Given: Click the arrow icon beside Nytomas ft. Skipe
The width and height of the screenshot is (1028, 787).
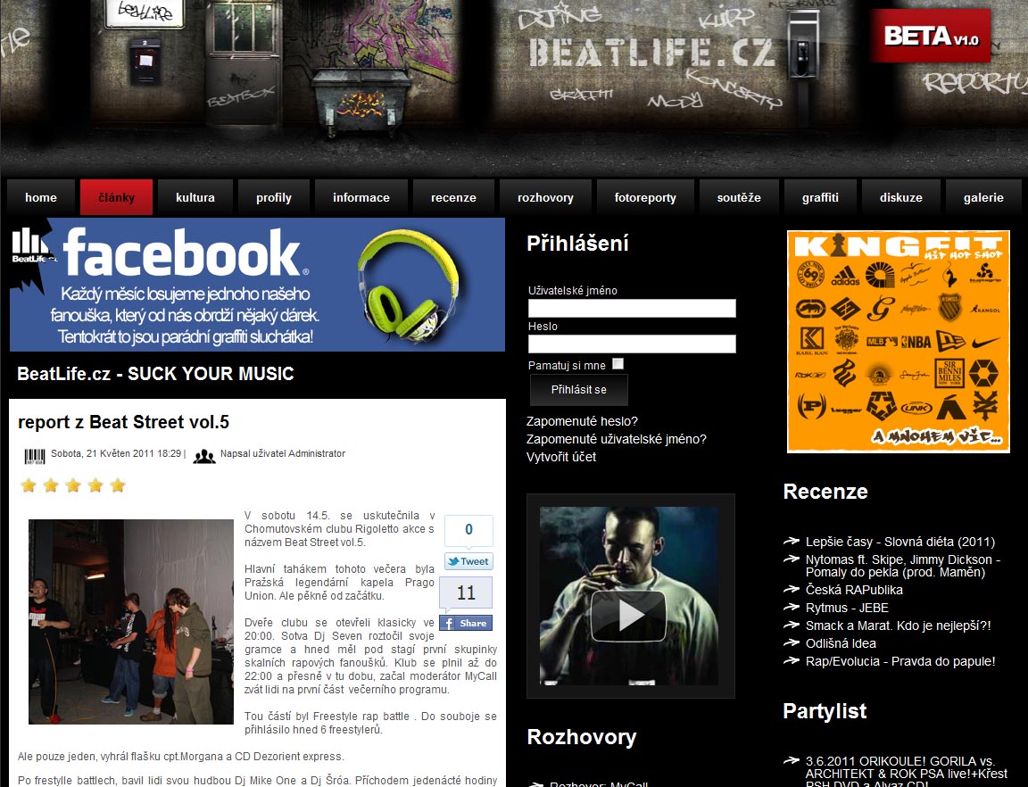Looking at the screenshot, I should (792, 559).
